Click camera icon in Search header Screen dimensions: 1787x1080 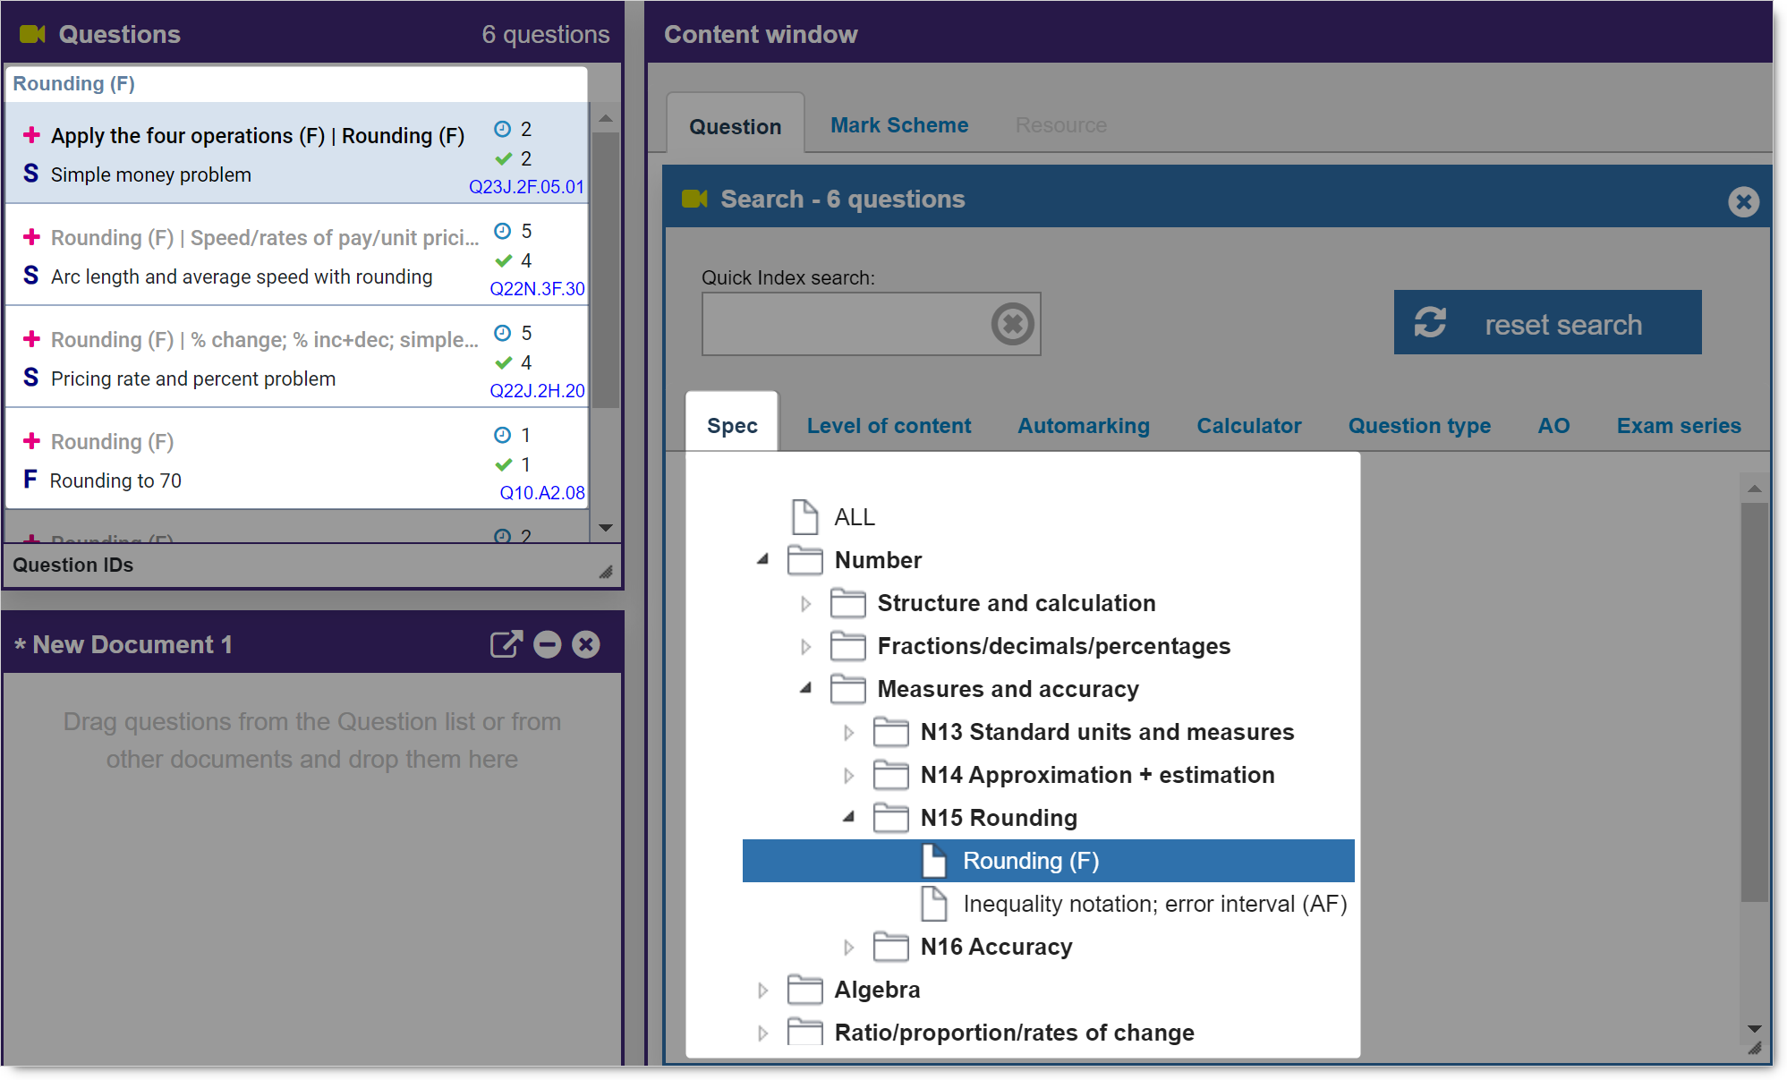point(694,199)
